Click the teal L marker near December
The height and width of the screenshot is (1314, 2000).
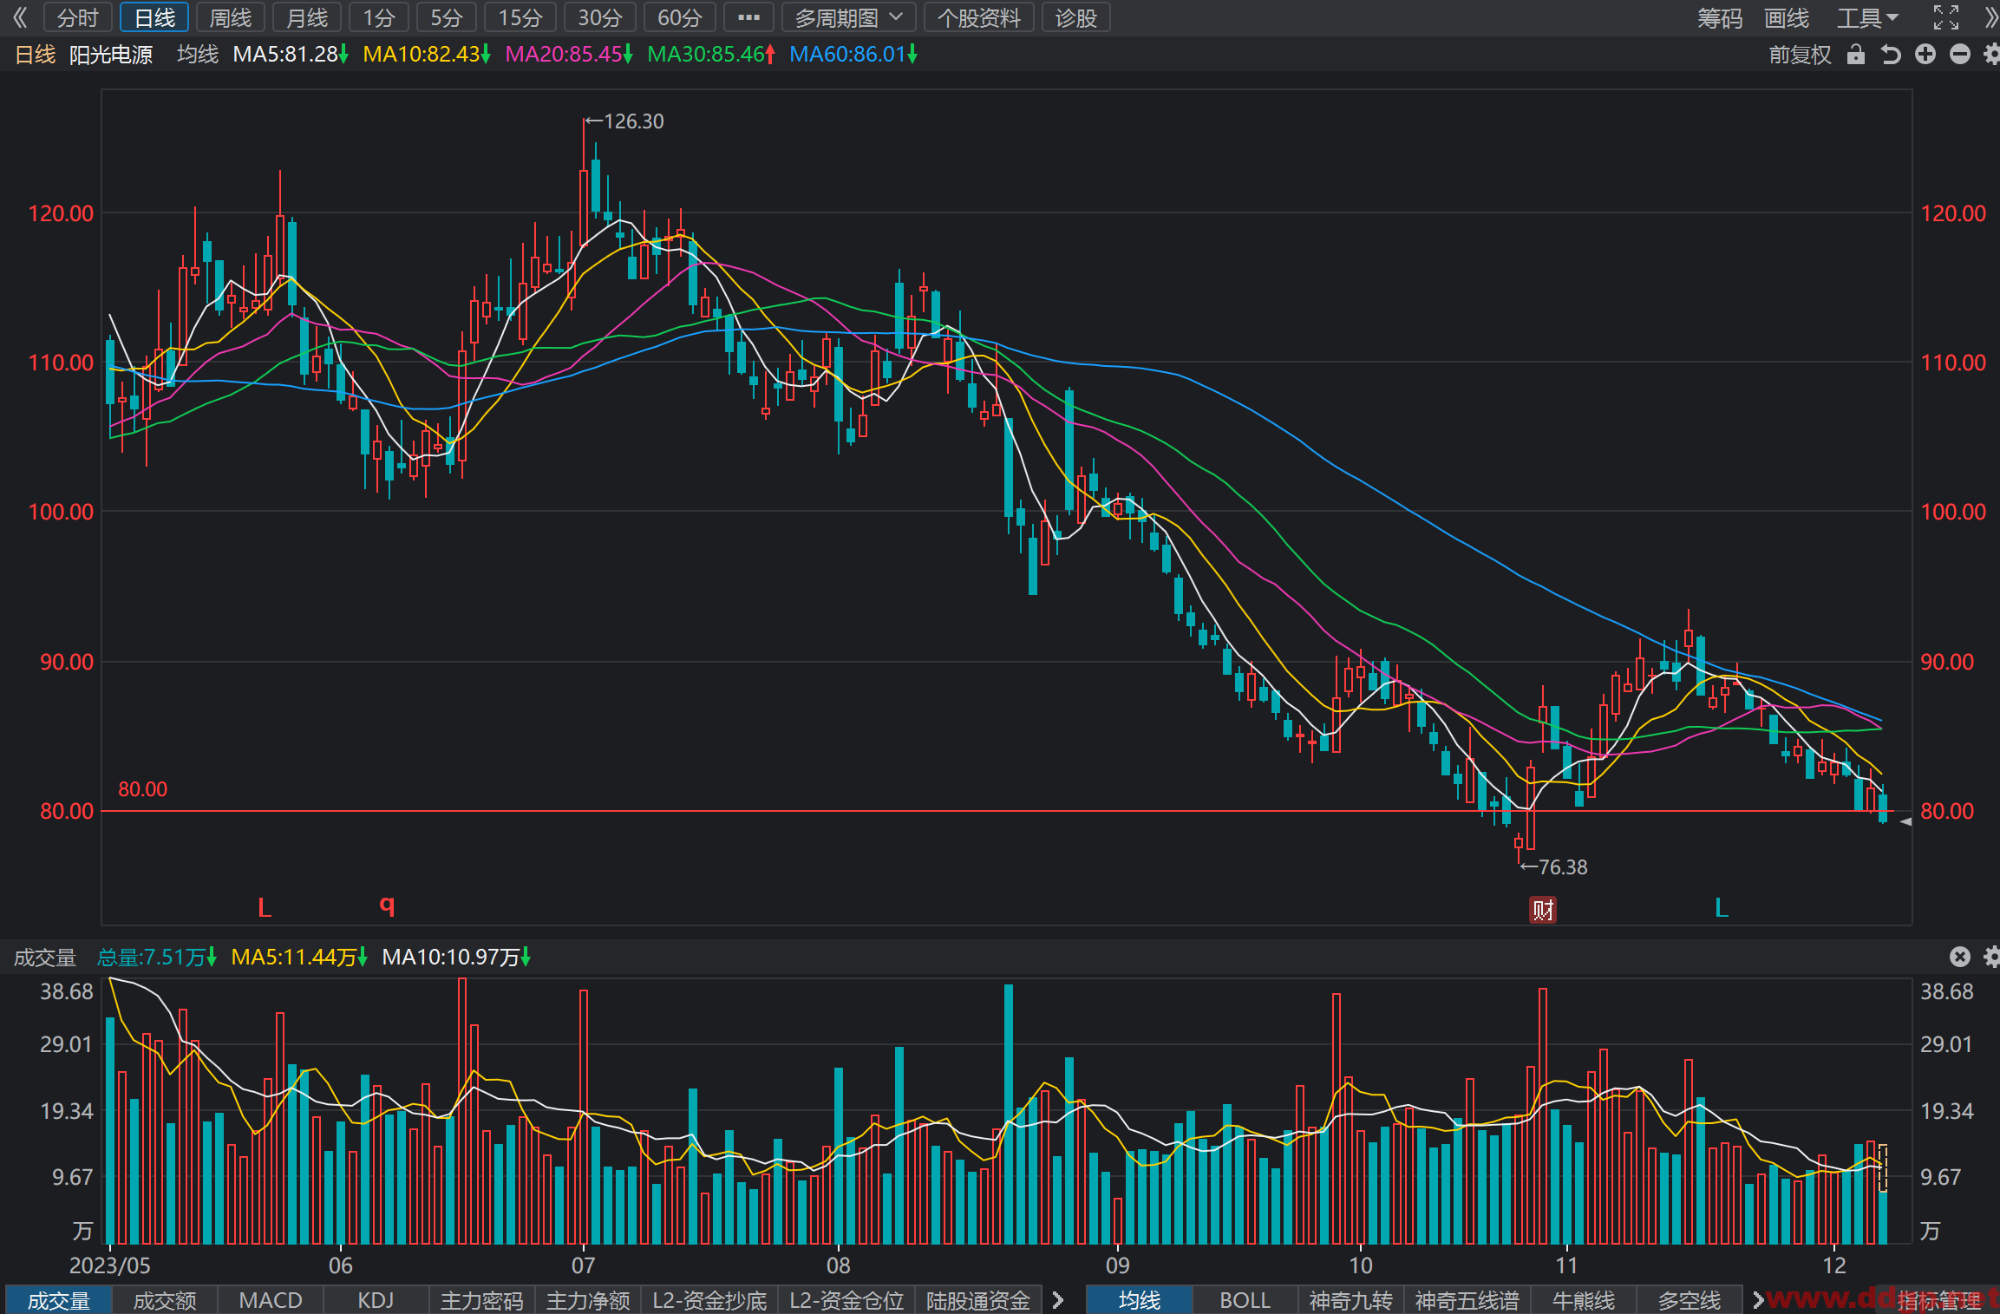pyautogui.click(x=1722, y=907)
